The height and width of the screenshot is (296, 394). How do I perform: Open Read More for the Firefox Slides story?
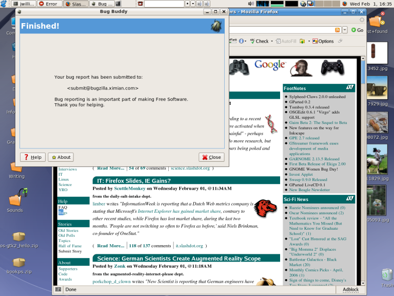coord(111,246)
